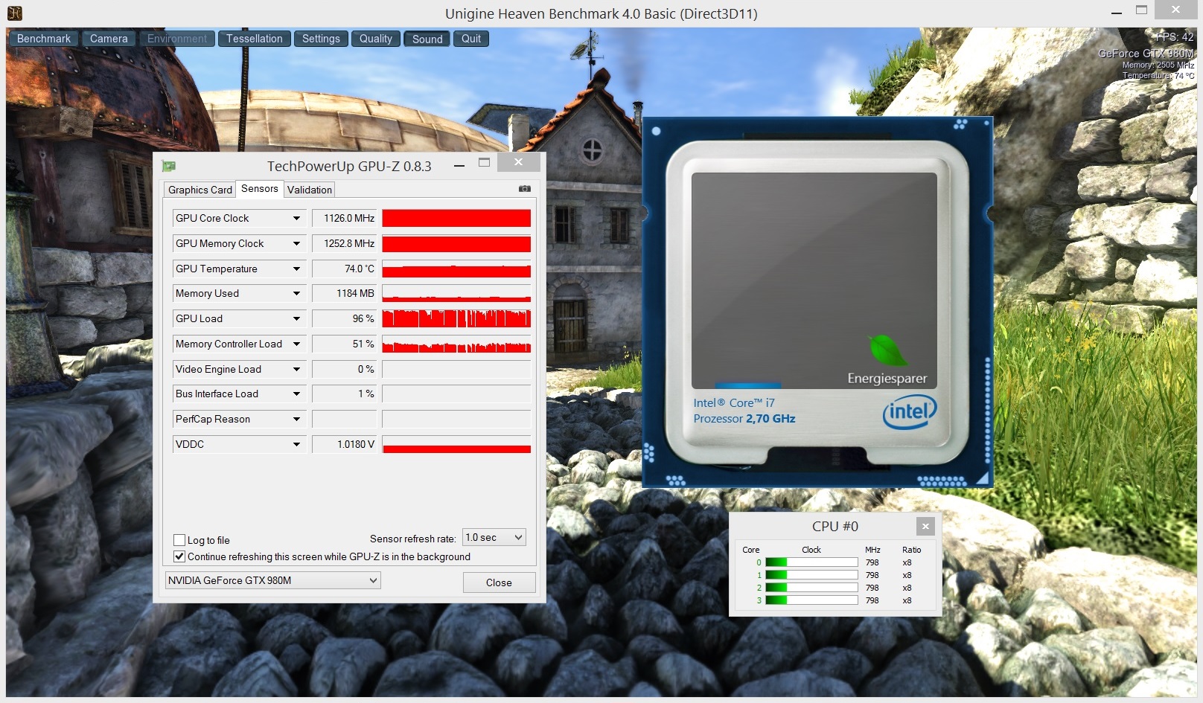Click the Intel logo on CPU gadget

point(910,411)
